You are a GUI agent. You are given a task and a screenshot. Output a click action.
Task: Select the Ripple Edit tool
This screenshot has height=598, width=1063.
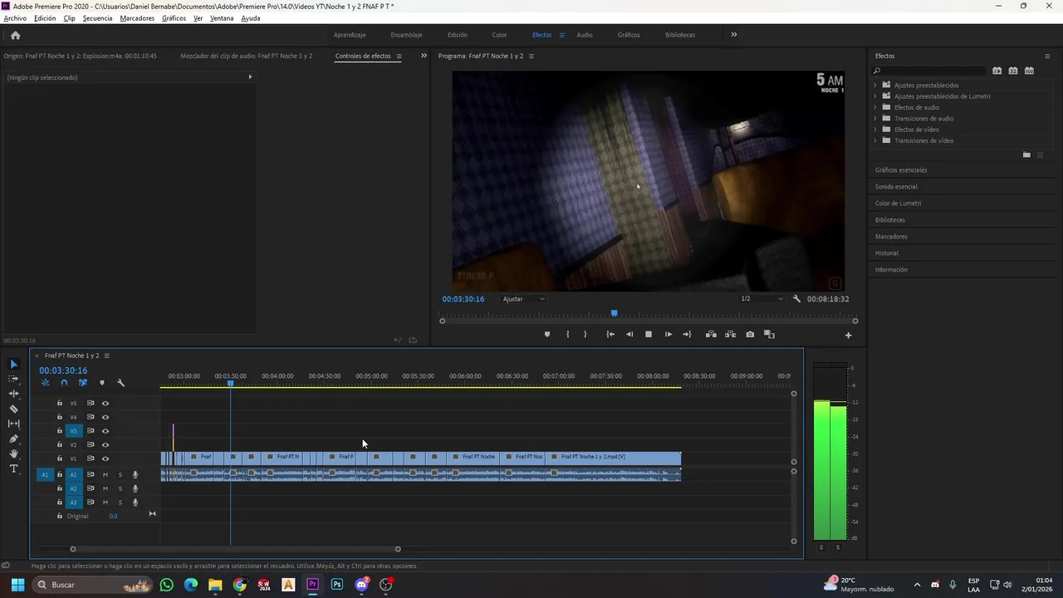[13, 394]
